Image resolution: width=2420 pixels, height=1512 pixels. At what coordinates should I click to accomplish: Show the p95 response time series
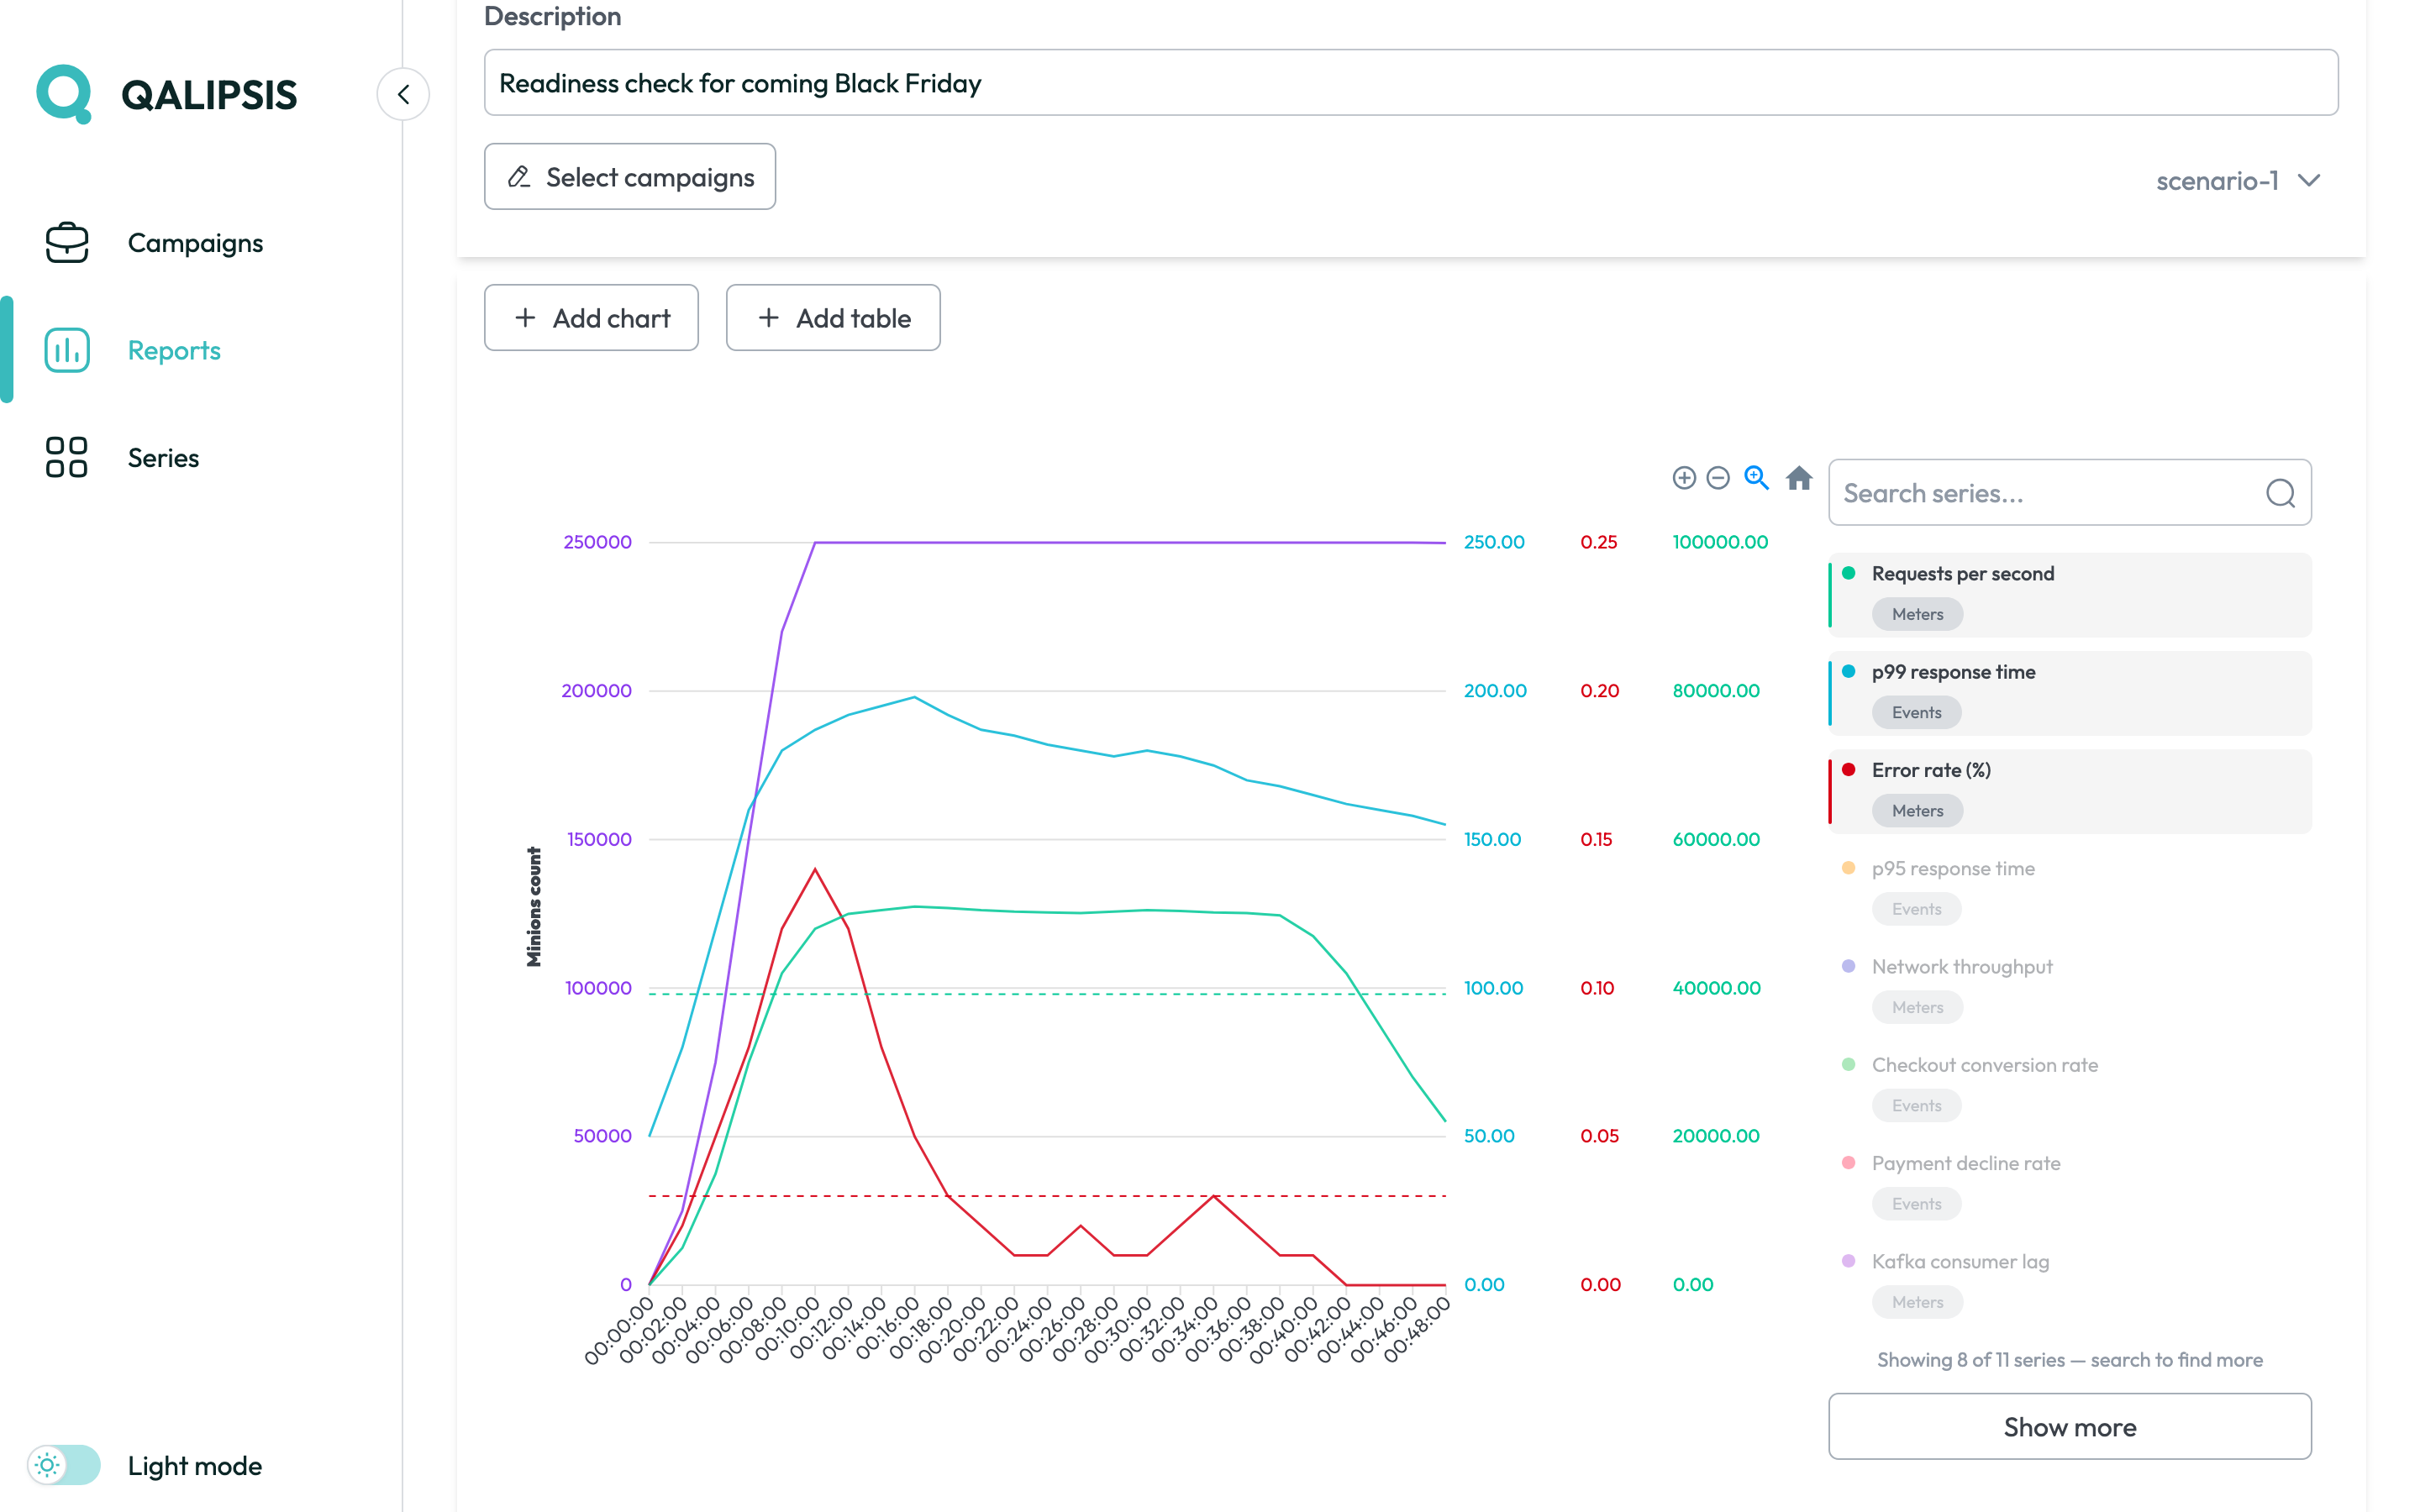pos(2070,889)
